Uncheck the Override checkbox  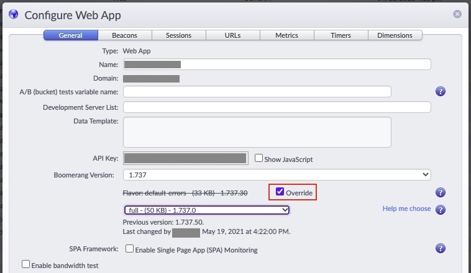coord(280,192)
